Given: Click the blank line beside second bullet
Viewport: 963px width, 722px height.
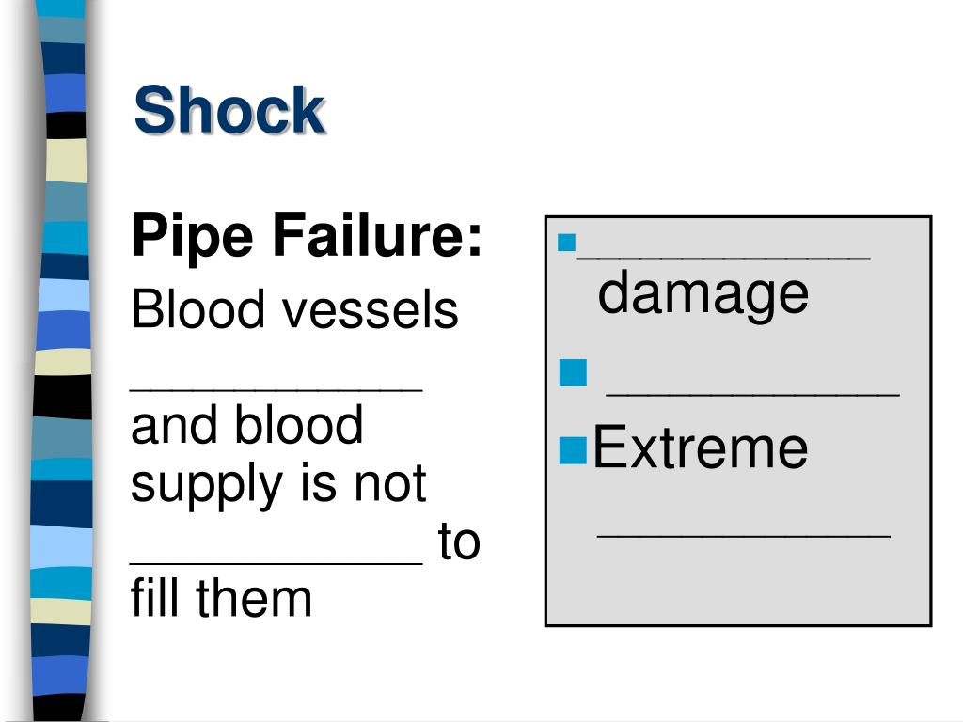Looking at the screenshot, I should coord(753,394).
